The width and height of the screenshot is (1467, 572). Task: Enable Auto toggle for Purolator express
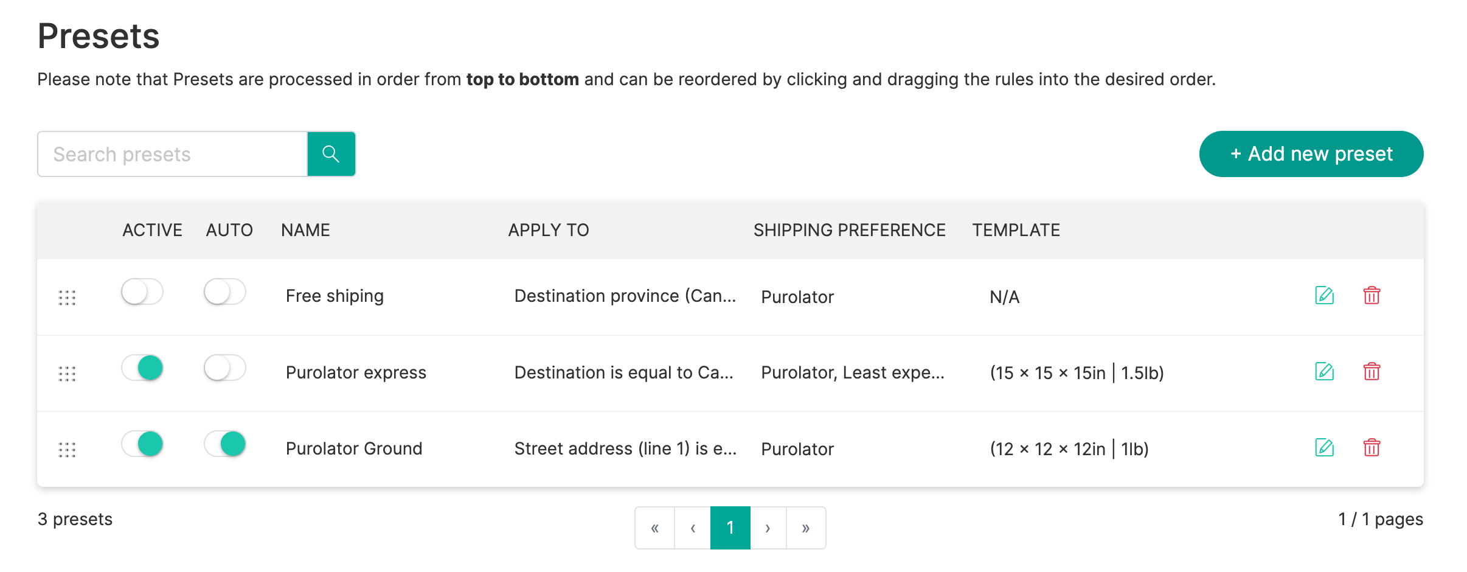tap(225, 368)
